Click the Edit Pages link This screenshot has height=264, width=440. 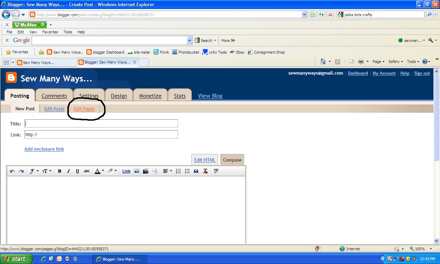[x=84, y=109]
